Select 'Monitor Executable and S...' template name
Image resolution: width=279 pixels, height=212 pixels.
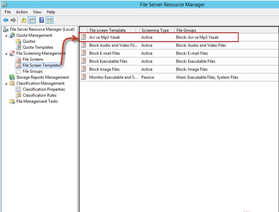coord(113,77)
